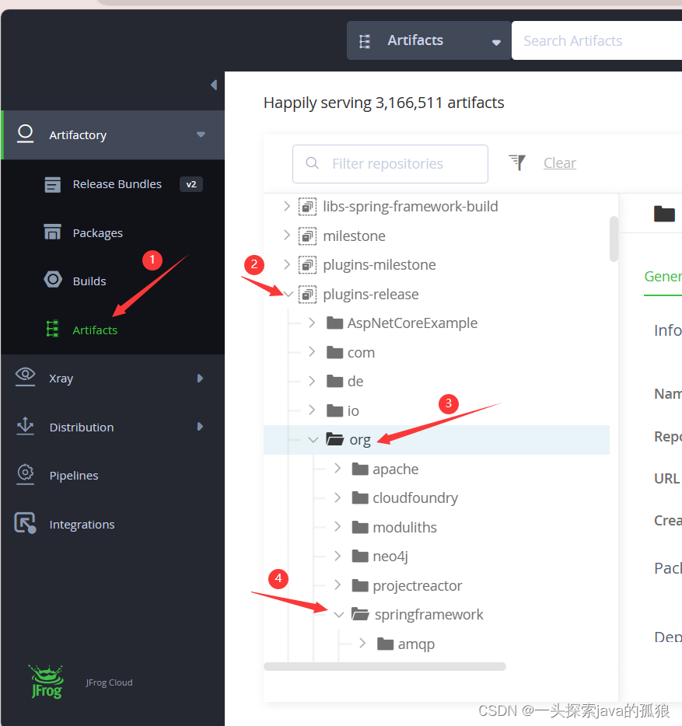Select the io folder row
Screen dimensions: 682x726
tap(436, 410)
